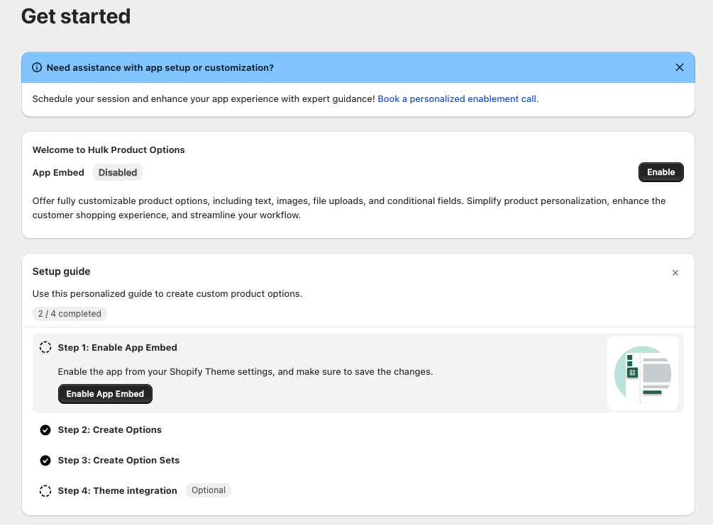Expand 'Step 3: Create Option Sets'
The height and width of the screenshot is (525, 713).
pyautogui.click(x=118, y=461)
